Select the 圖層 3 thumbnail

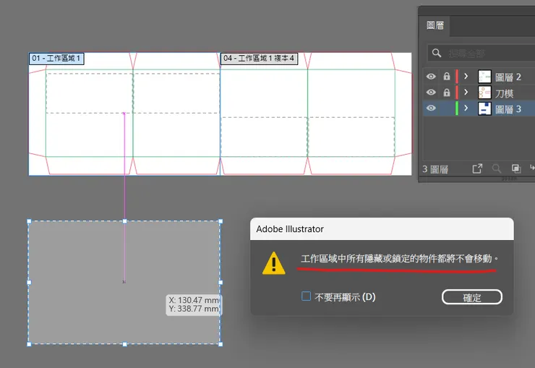[484, 108]
